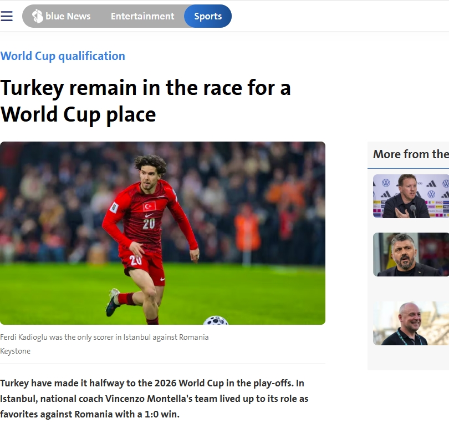This screenshot has width=449, height=433.
Task: Click the Ferdi Kadioglu image caption
Action: coord(104,337)
